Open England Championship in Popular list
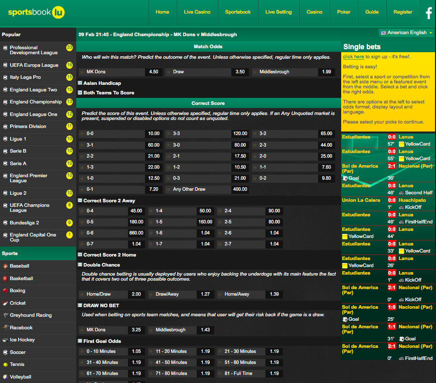The image size is (436, 383). [x=35, y=102]
